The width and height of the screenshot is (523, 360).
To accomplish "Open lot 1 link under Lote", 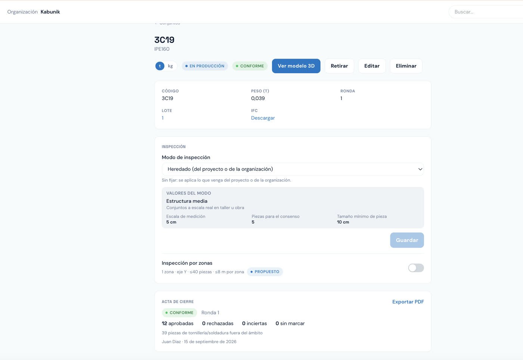I will (x=163, y=118).
